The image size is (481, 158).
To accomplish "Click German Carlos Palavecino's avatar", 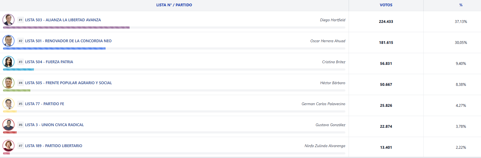I will (x=8, y=104).
